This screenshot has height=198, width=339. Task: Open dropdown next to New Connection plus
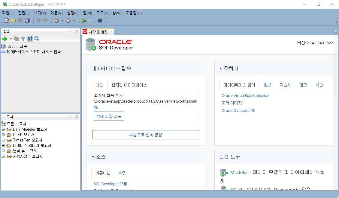[11, 39]
